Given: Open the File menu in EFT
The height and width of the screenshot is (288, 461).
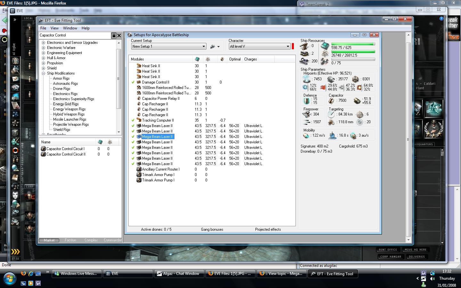Looking at the screenshot, I should click(43, 28).
